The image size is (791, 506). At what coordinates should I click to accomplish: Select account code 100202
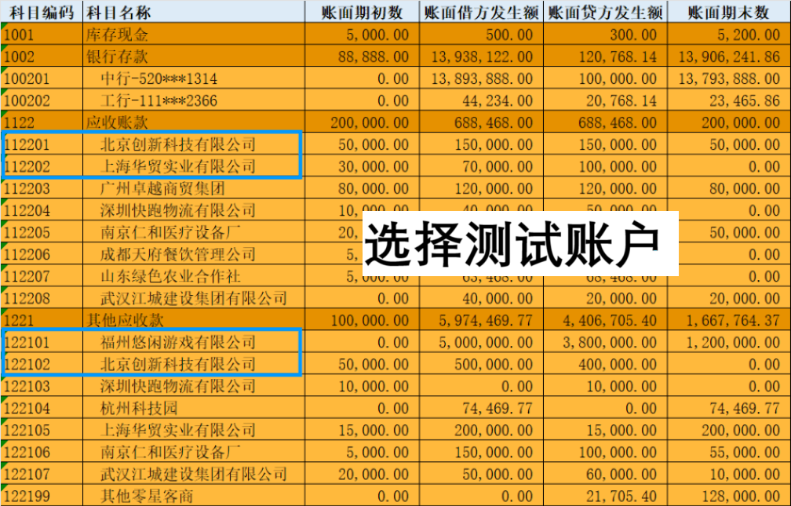point(42,100)
